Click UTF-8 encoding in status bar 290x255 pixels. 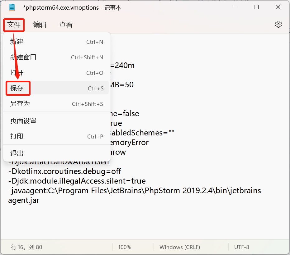click(242, 247)
